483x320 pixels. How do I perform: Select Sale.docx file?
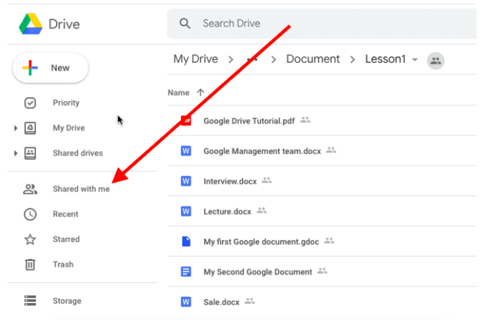(221, 302)
